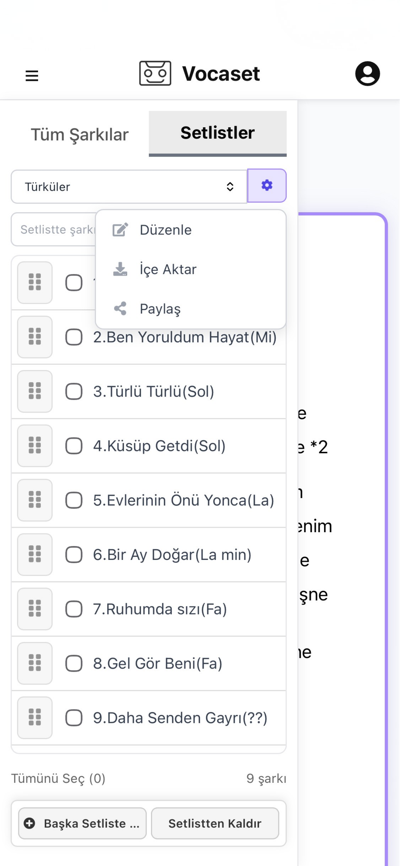Open the user profile account icon

point(367,74)
